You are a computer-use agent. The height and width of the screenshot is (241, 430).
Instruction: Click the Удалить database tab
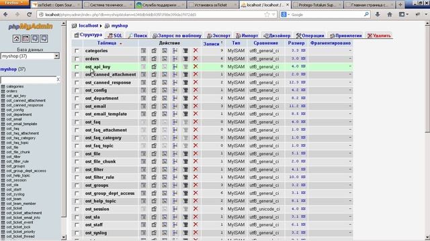pyautogui.click(x=379, y=35)
